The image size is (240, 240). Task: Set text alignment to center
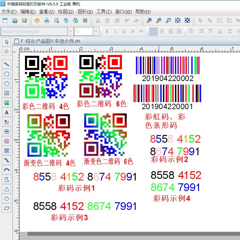162,31
